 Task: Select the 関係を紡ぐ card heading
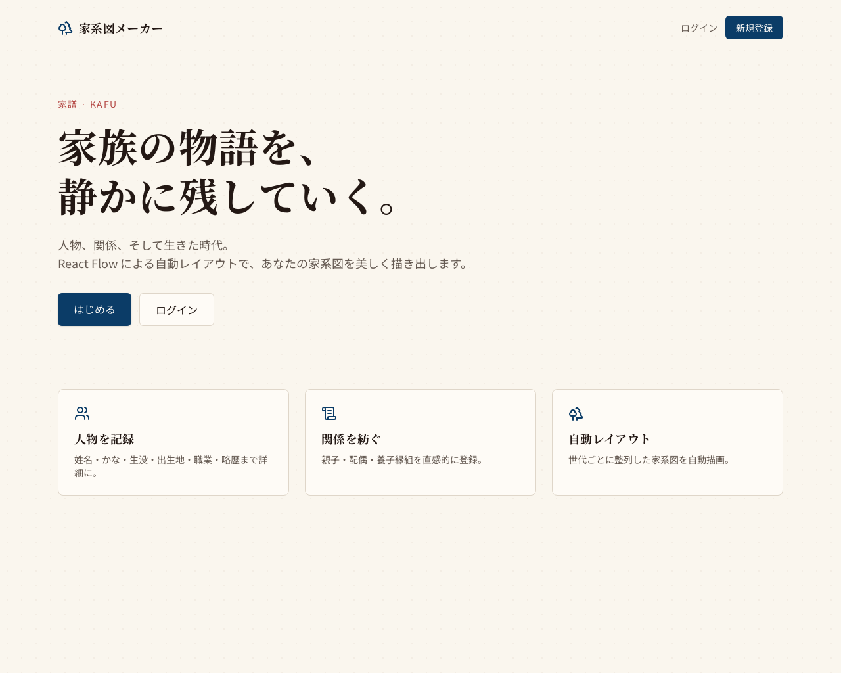click(x=351, y=439)
